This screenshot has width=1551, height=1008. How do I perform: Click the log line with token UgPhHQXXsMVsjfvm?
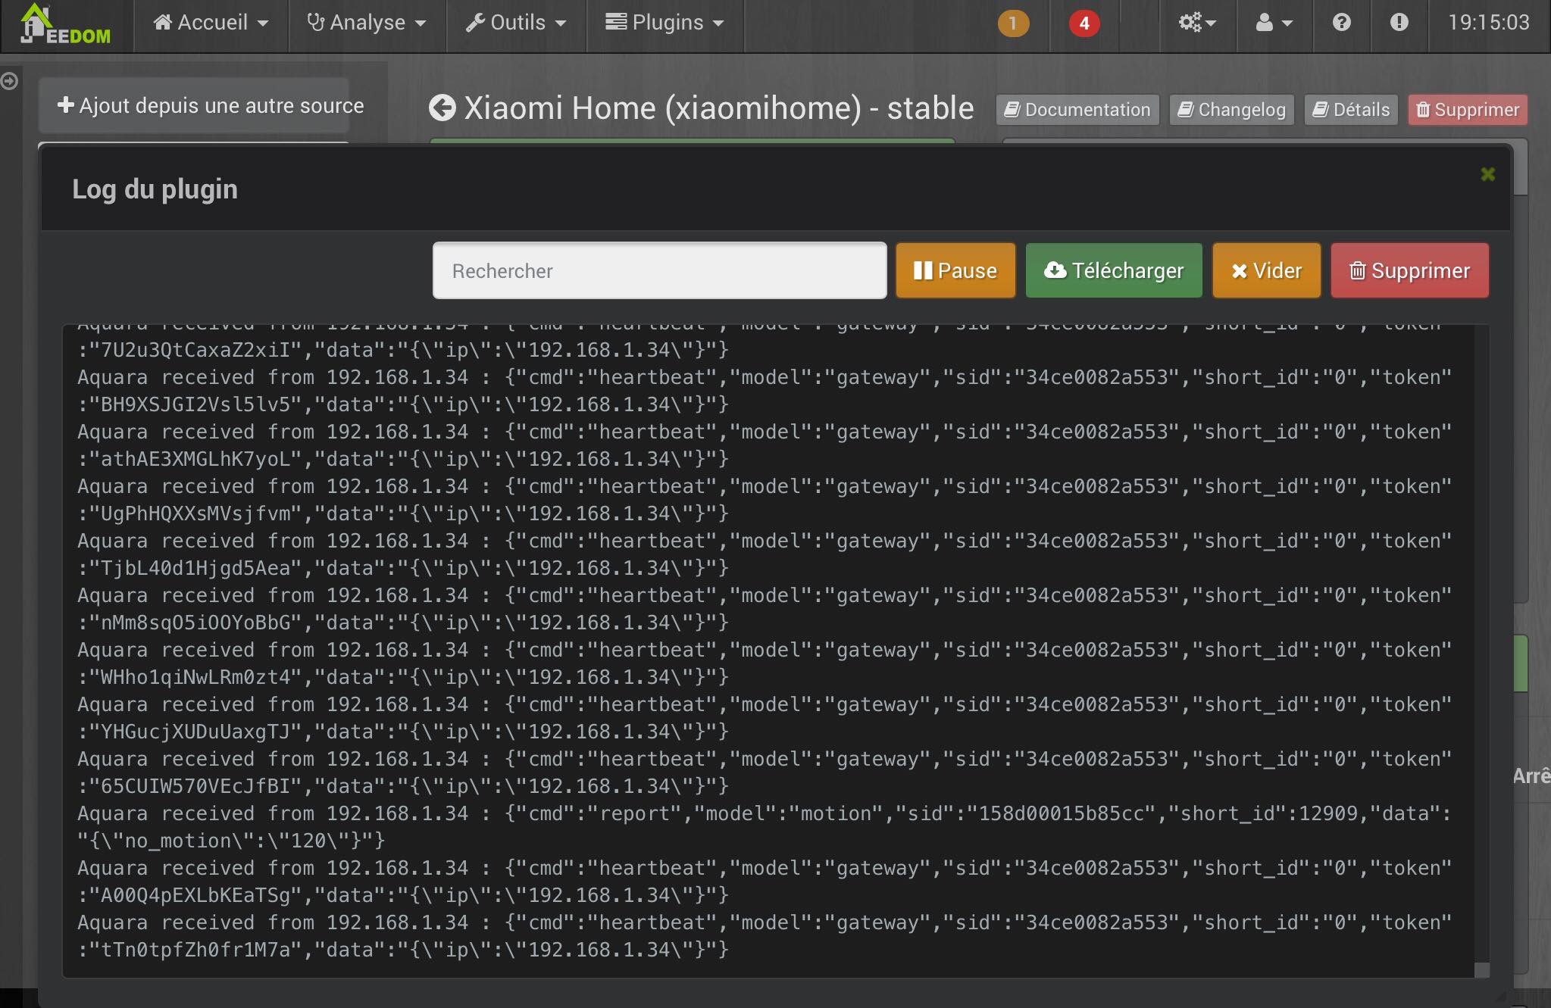point(403,513)
